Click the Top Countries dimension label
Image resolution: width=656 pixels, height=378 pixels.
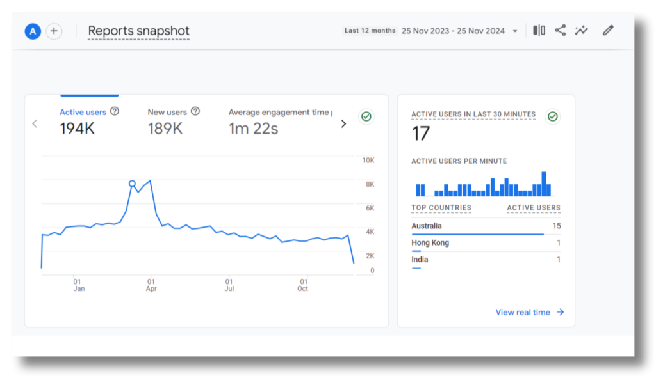(x=441, y=208)
